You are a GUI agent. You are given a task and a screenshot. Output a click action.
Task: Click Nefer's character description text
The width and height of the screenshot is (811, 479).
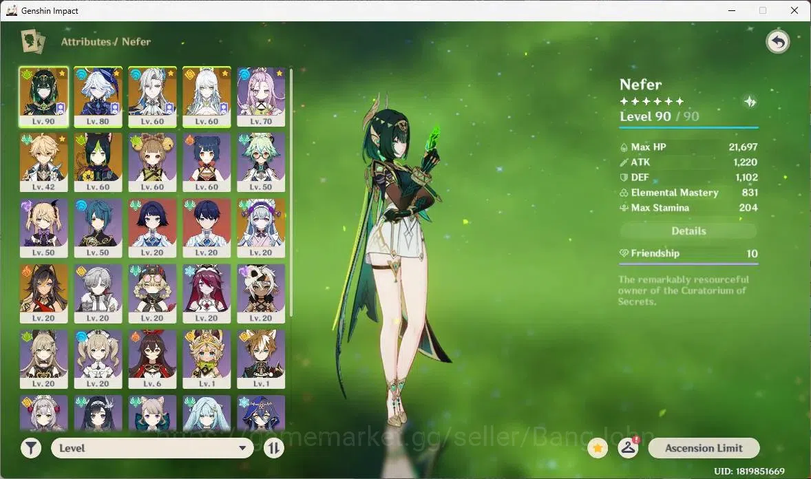[x=683, y=290]
